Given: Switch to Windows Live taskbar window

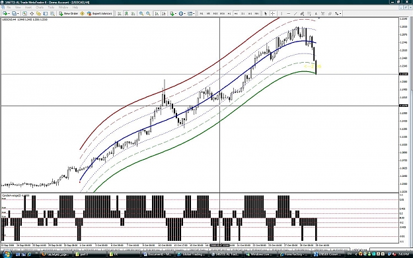Looking at the screenshot, I should (261, 254).
